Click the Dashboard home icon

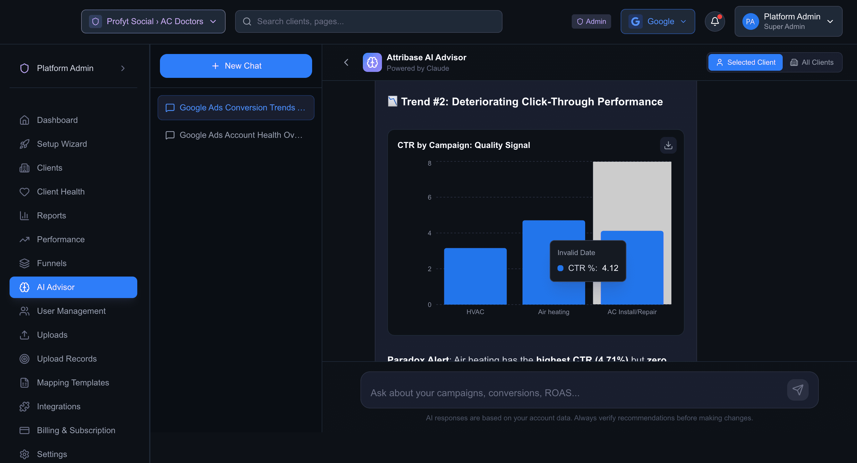24,120
